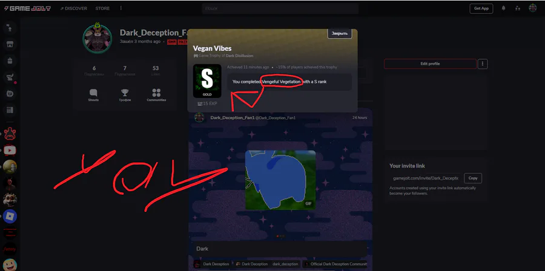
Task: Open the friends tree icon in top bar
Action: 518,8
